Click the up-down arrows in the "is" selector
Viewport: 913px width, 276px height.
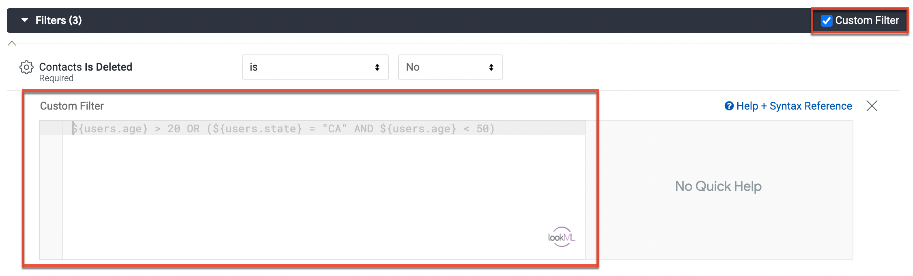coord(377,67)
